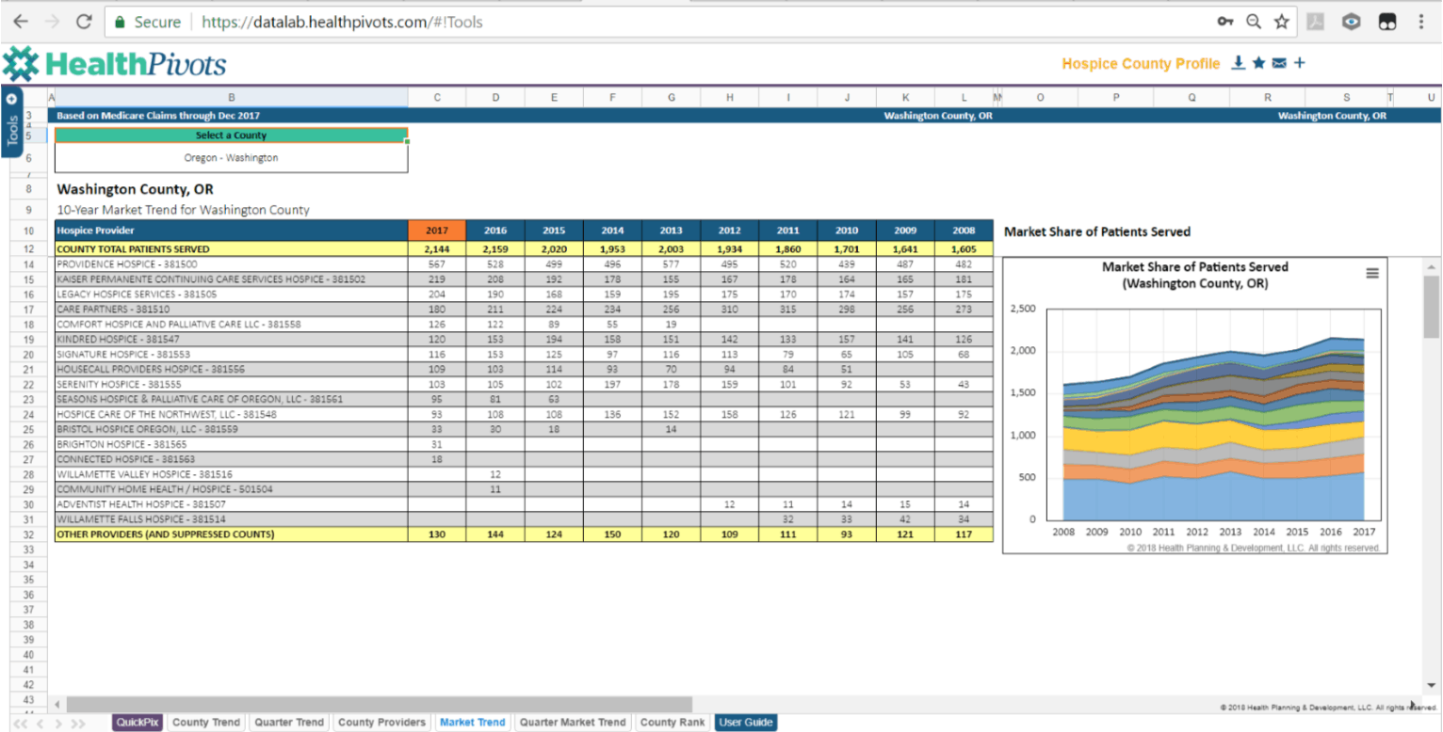Click the Hospice Provider header cell
The image size is (1443, 732).
click(x=232, y=231)
